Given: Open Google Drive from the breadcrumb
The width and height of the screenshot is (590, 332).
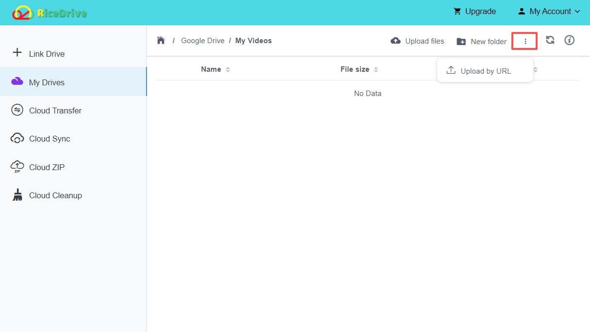Looking at the screenshot, I should click(x=203, y=40).
